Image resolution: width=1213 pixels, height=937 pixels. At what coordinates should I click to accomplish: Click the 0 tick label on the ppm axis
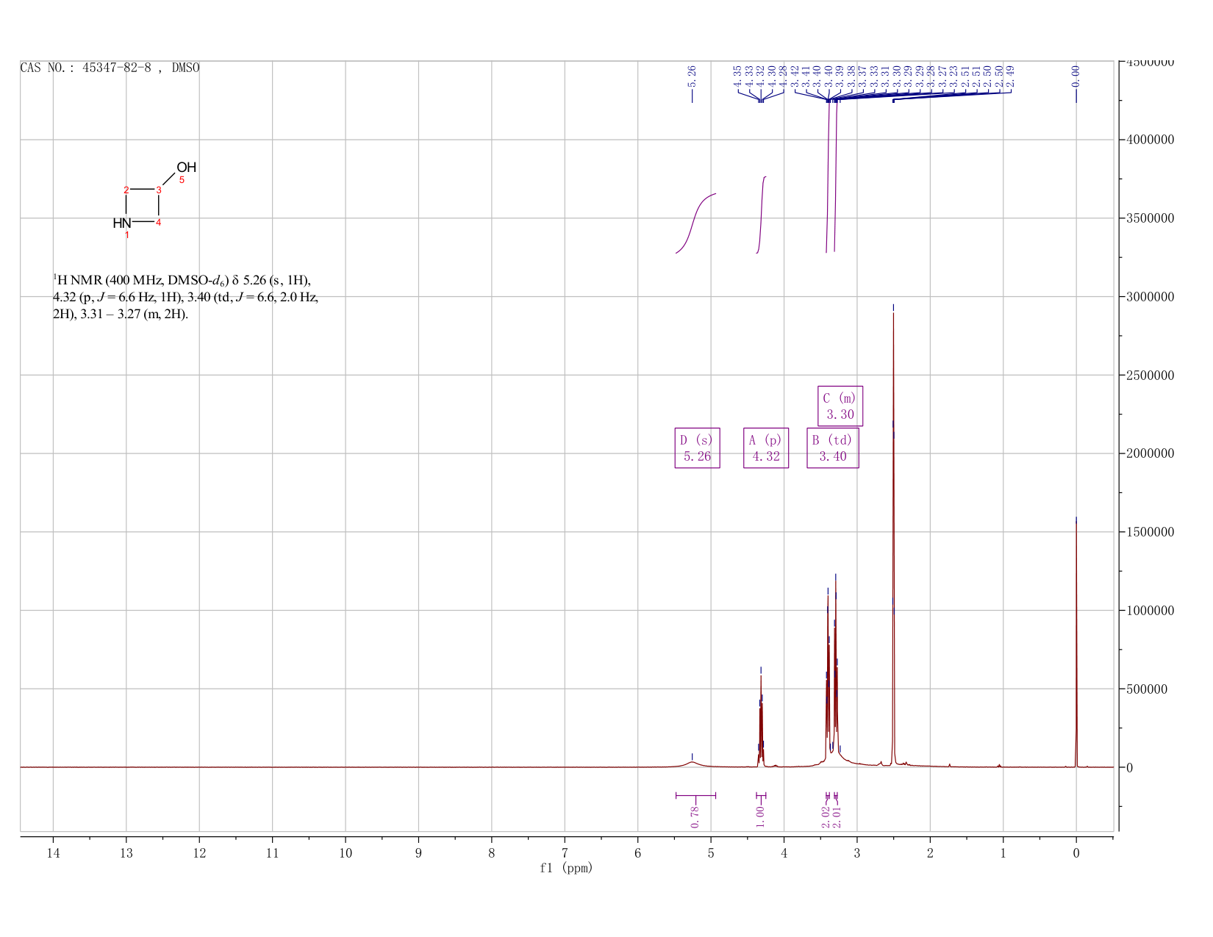[1076, 852]
